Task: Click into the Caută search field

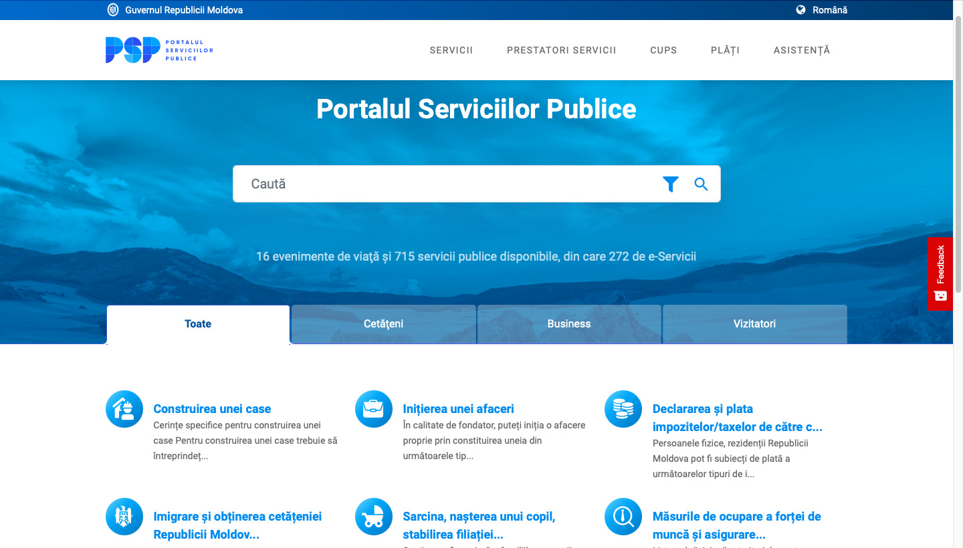Action: (x=441, y=184)
